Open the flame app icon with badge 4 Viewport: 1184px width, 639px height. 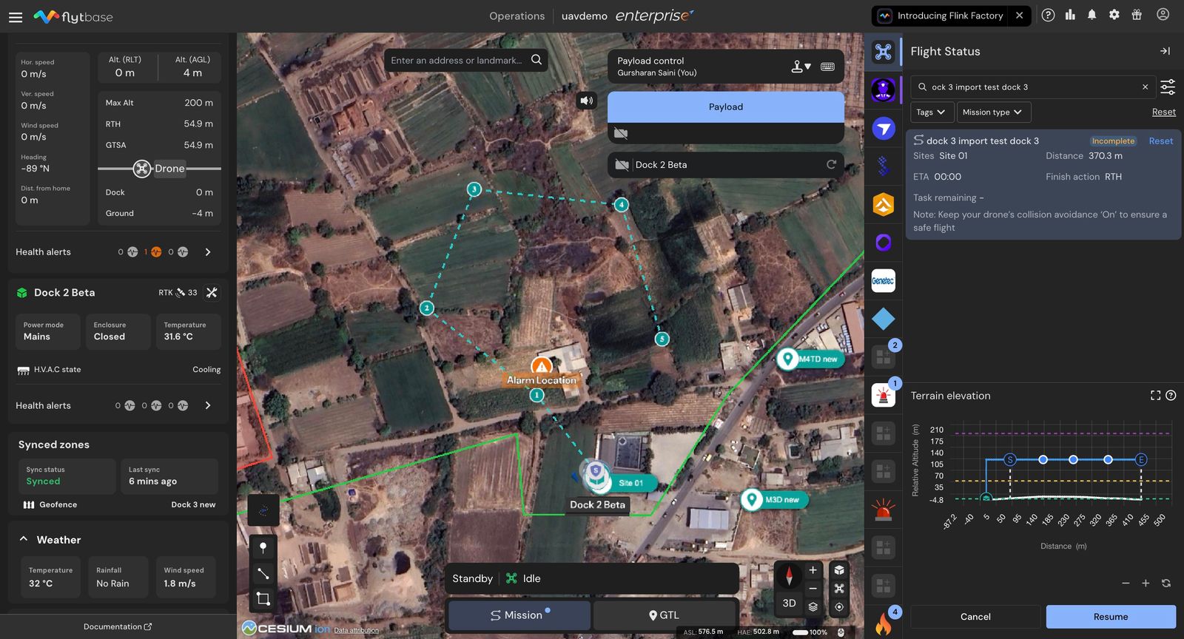884,623
